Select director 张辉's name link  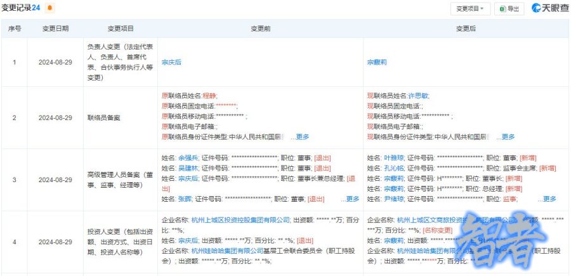[185, 199]
